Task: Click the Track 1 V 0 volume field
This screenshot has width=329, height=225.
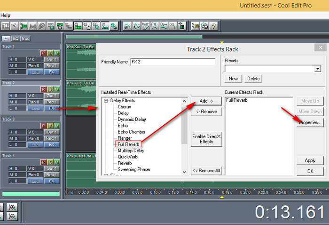Action: (35, 60)
